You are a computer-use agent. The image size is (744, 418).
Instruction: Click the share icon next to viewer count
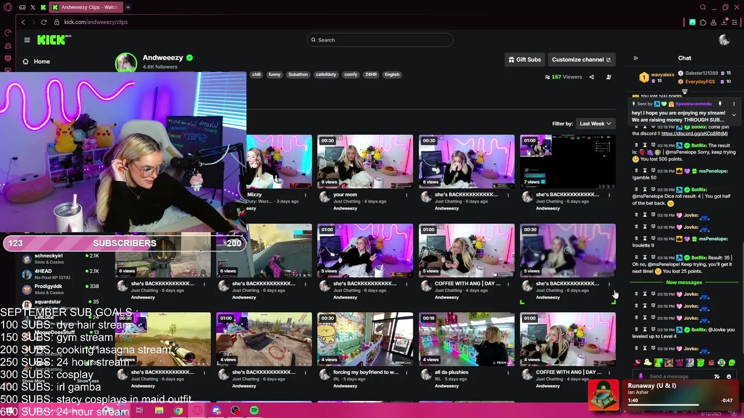592,77
